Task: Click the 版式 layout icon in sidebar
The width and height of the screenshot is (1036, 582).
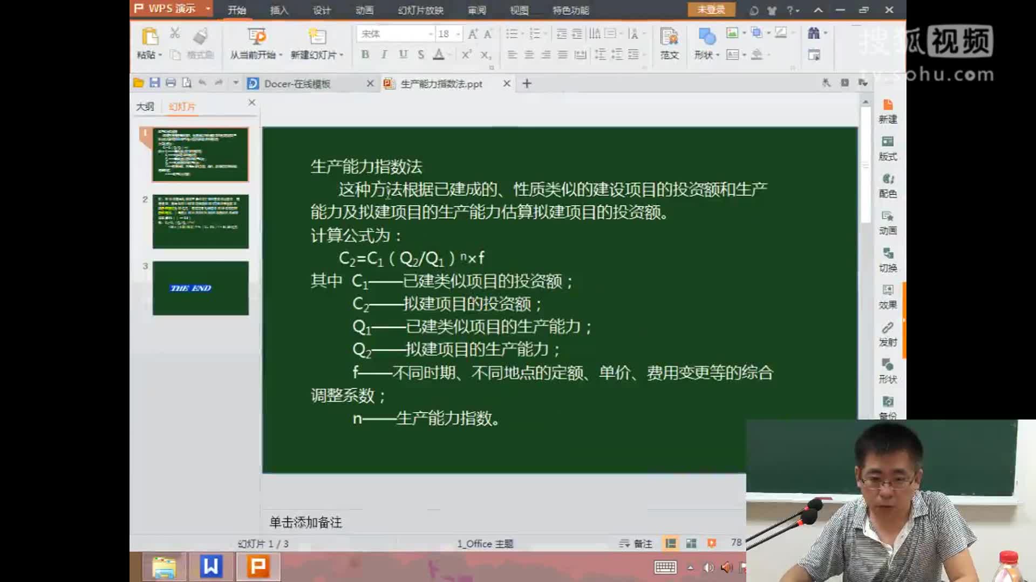Action: [x=888, y=142]
